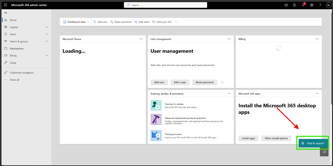The image size is (333, 166).
Task: Click the Customize navigation pencil icon
Action: coord(6,73)
